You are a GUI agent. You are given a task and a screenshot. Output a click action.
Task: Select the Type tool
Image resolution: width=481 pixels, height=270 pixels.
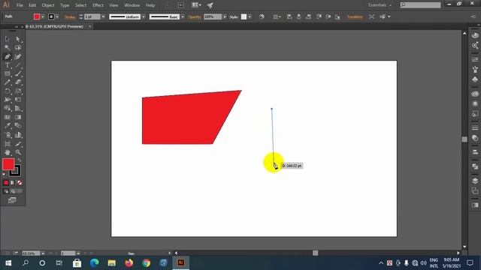point(7,65)
